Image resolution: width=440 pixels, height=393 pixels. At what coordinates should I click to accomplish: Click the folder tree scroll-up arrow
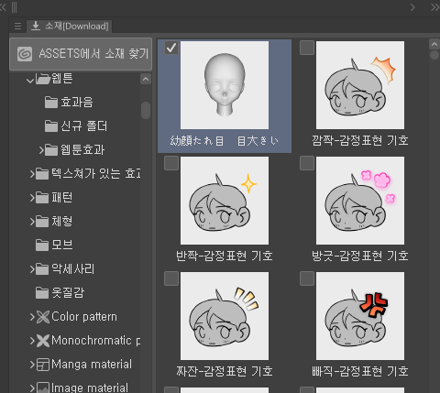tap(146, 79)
